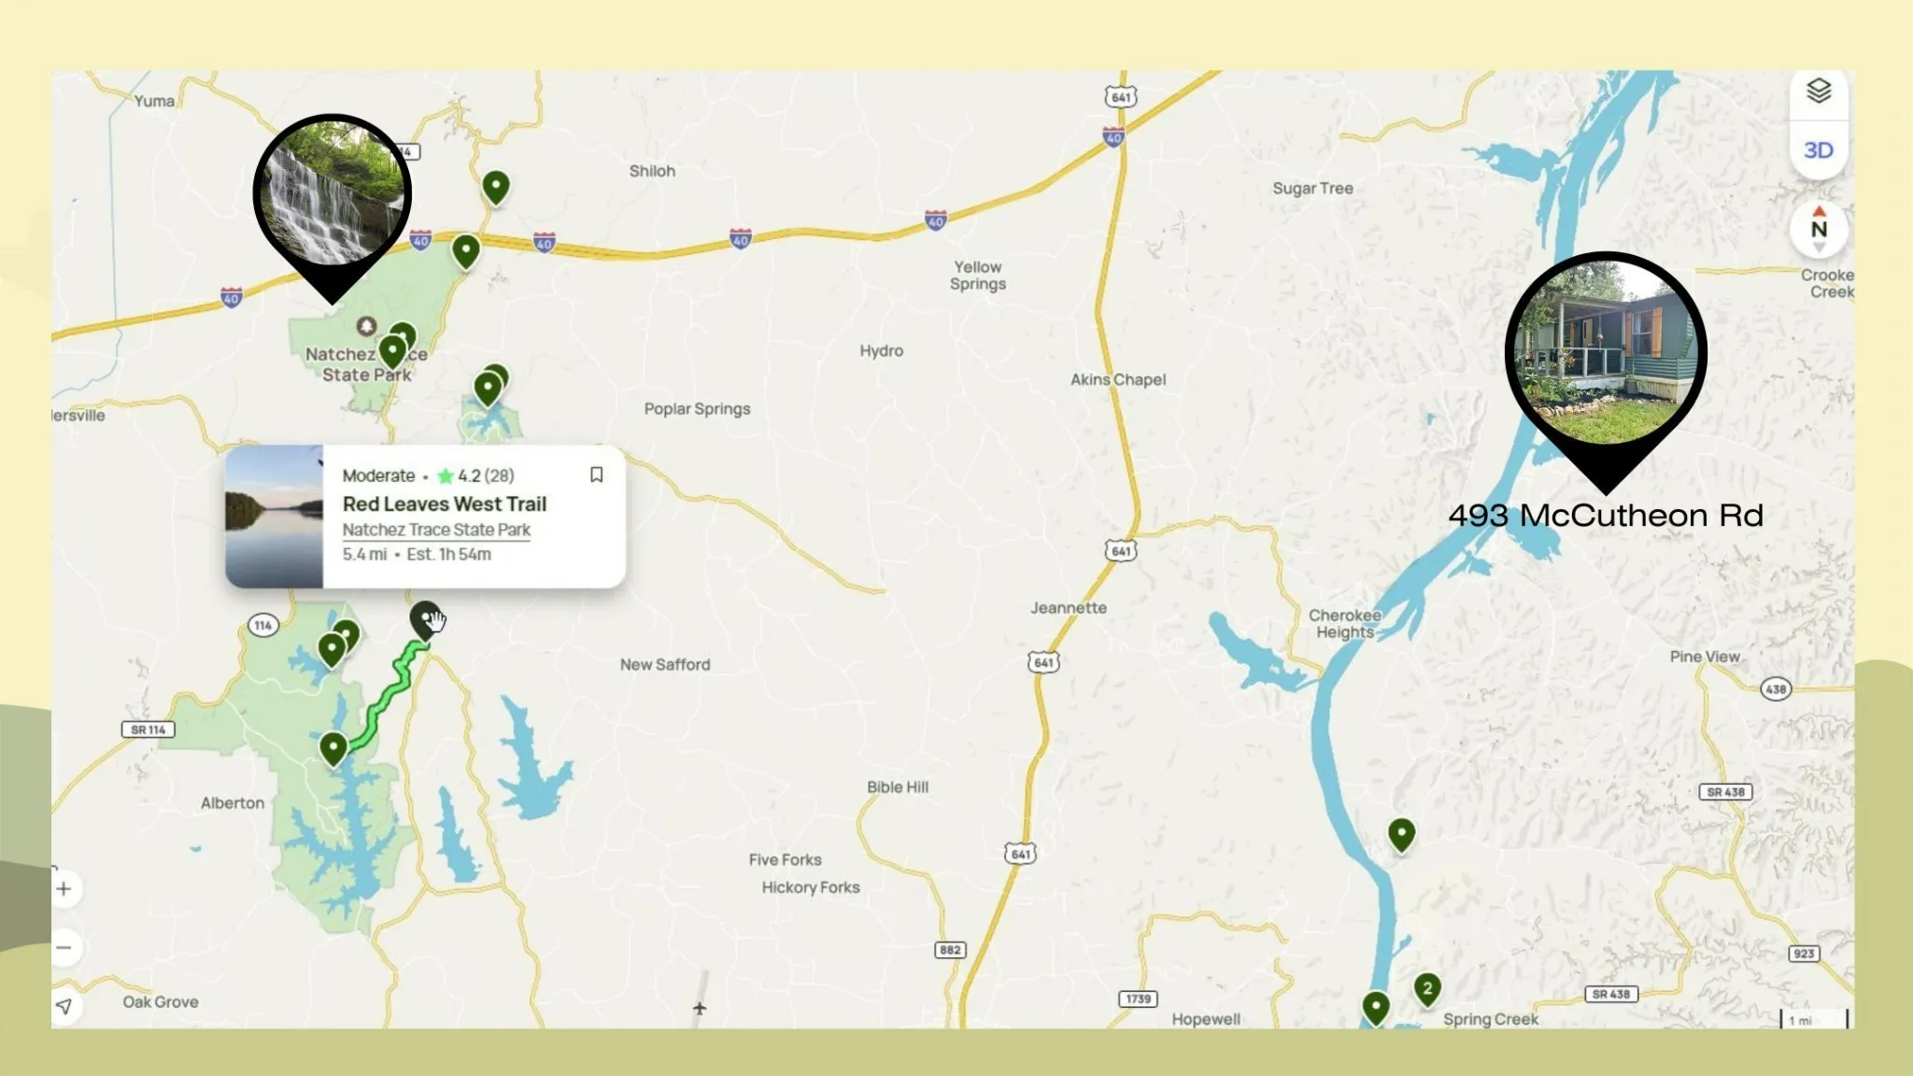The height and width of the screenshot is (1076, 1913).
Task: Click the Hydro town label
Action: 882,351
